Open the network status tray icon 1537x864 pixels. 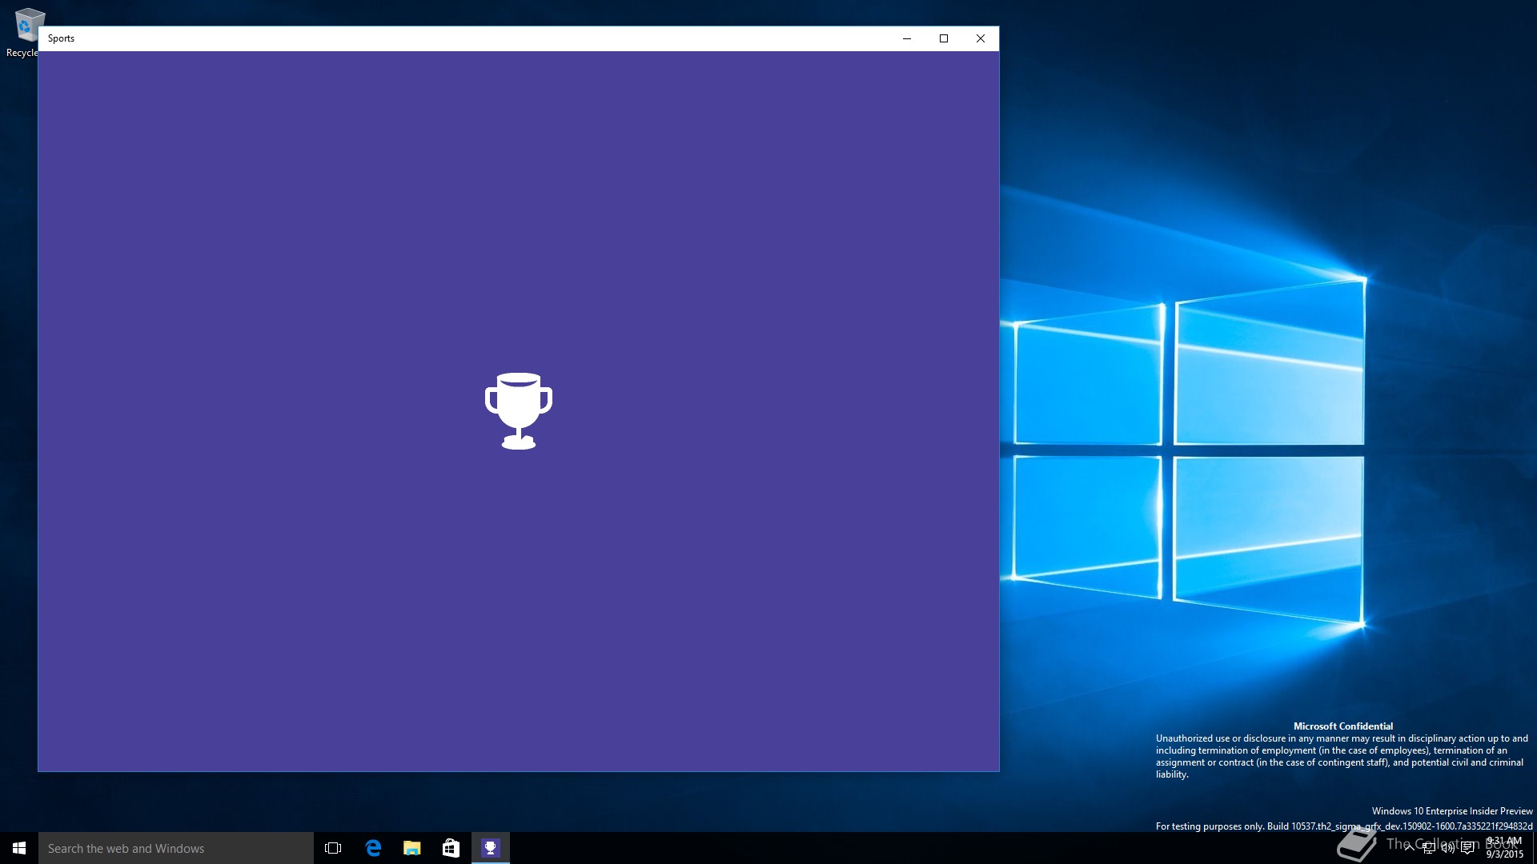point(1429,848)
